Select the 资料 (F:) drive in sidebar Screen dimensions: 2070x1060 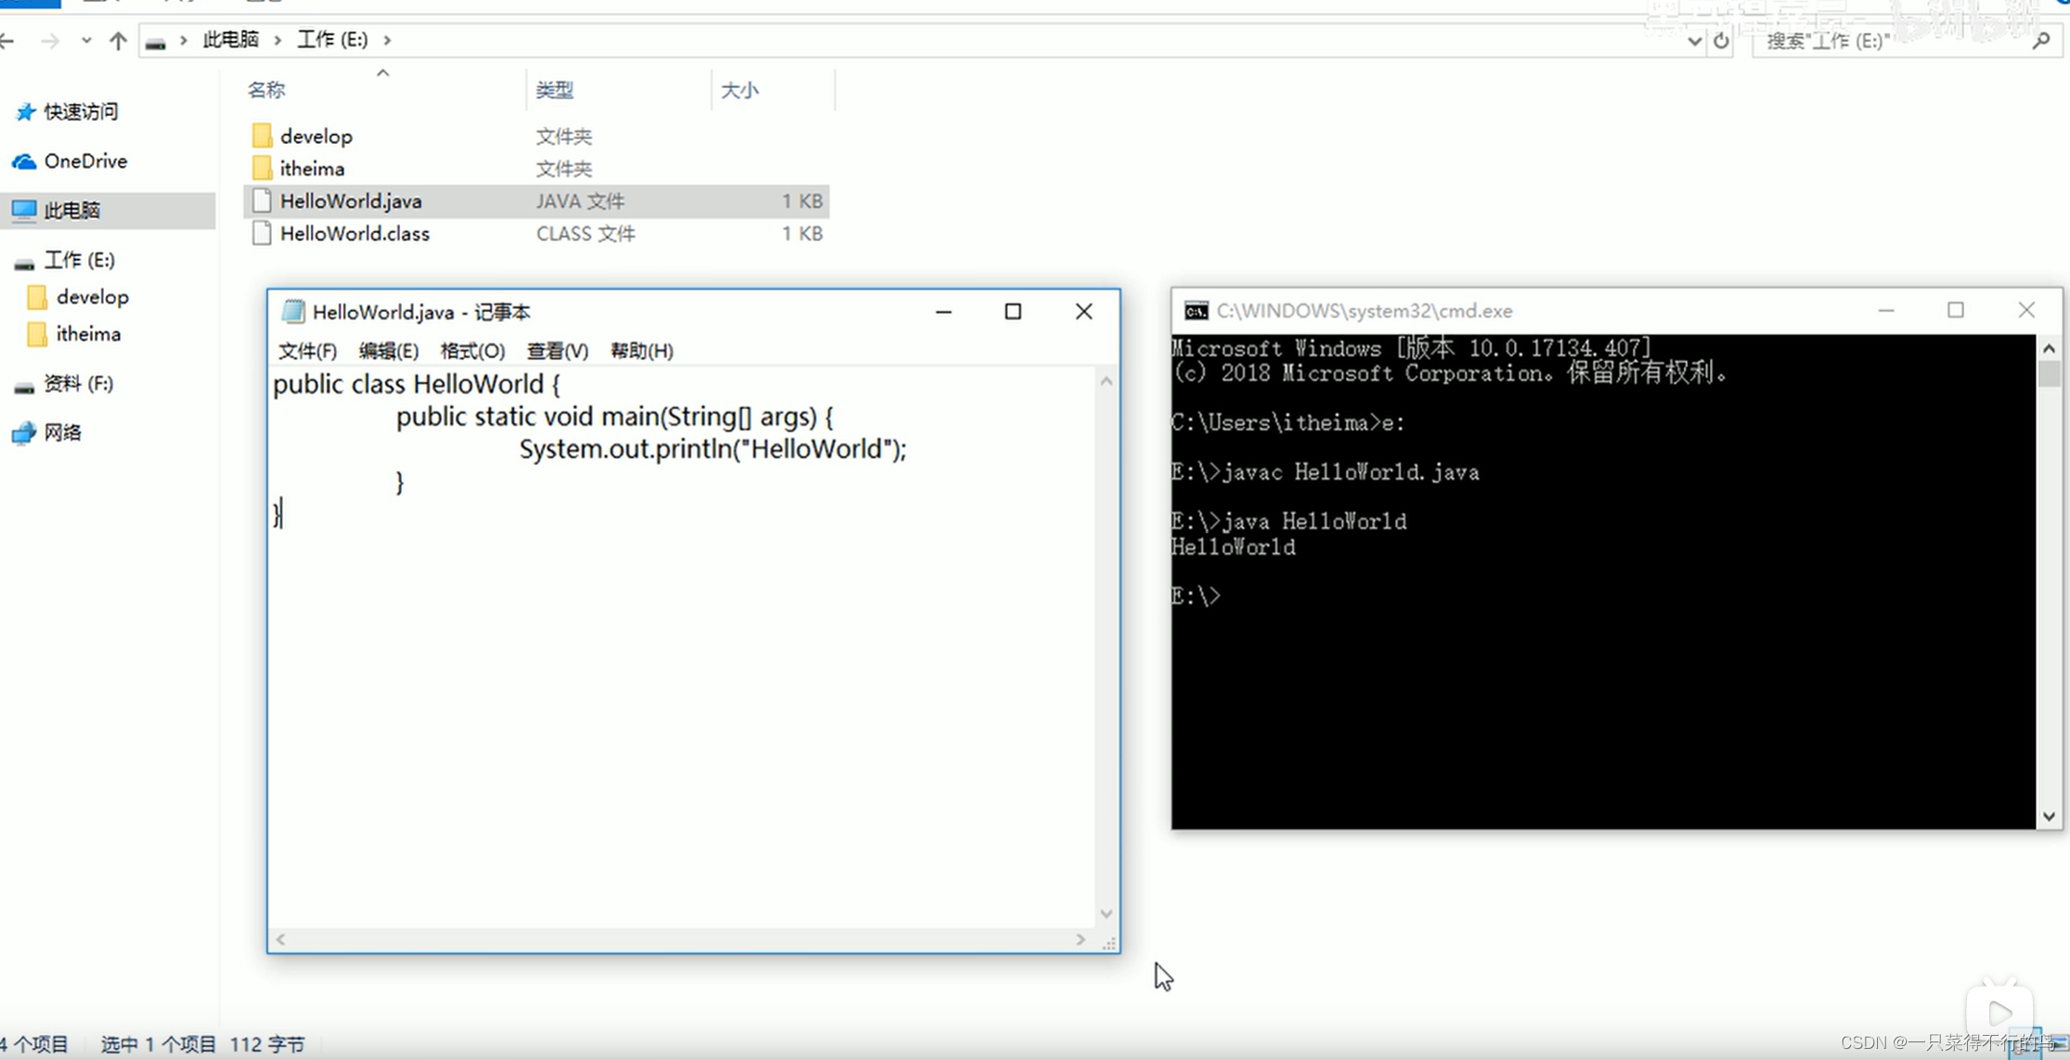[x=78, y=383]
